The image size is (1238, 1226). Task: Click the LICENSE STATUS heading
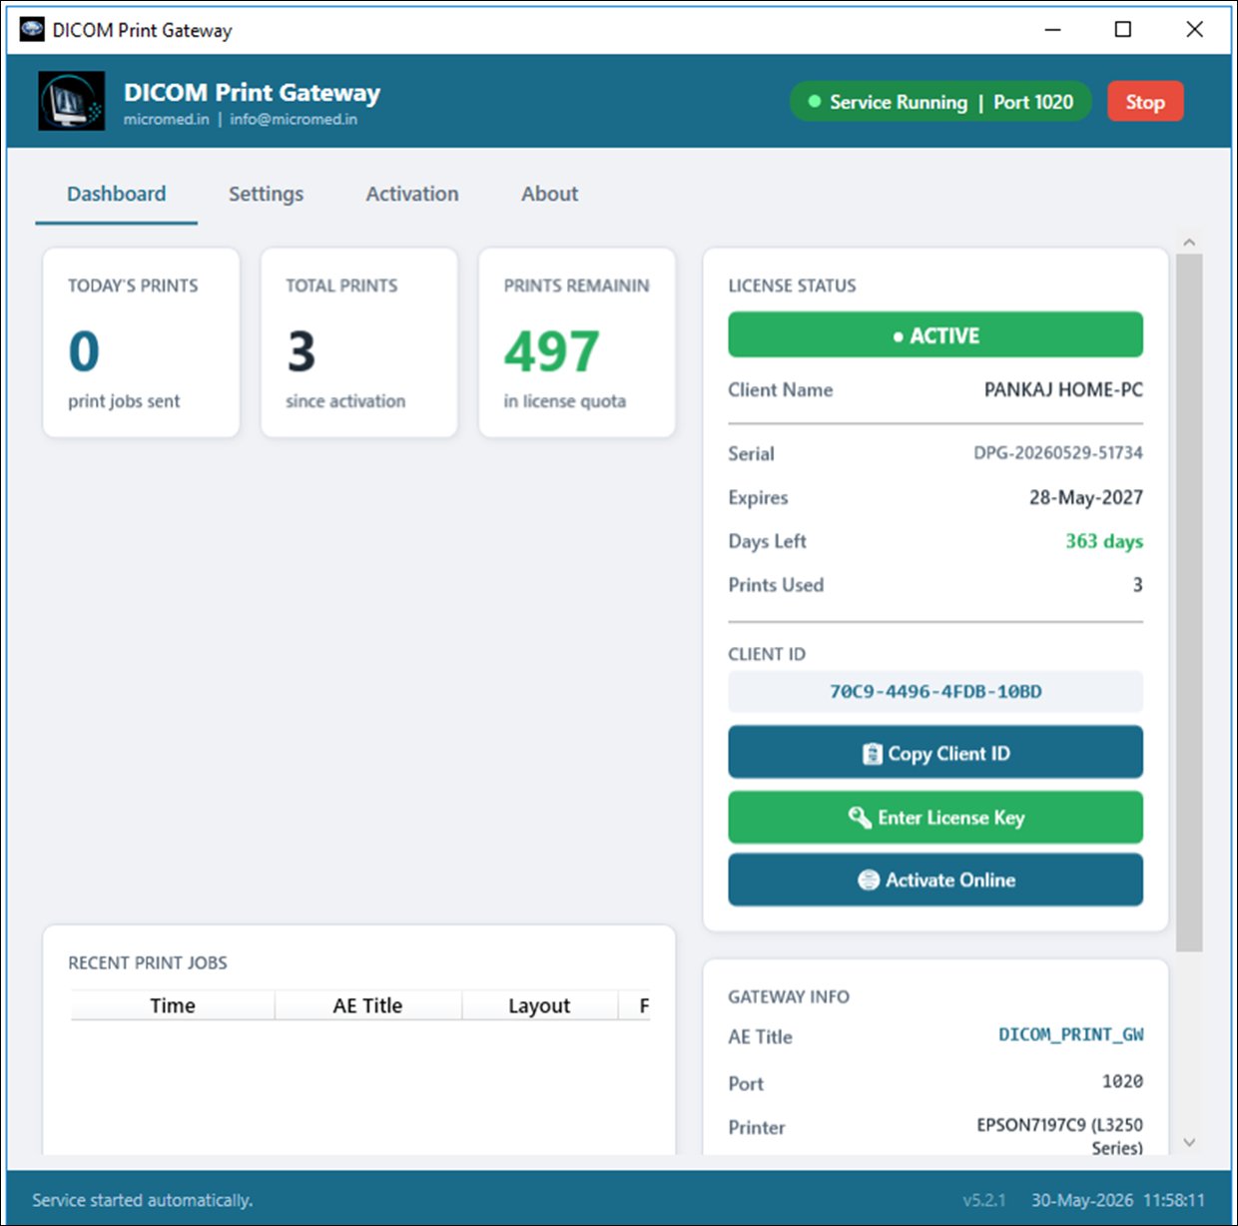(792, 286)
